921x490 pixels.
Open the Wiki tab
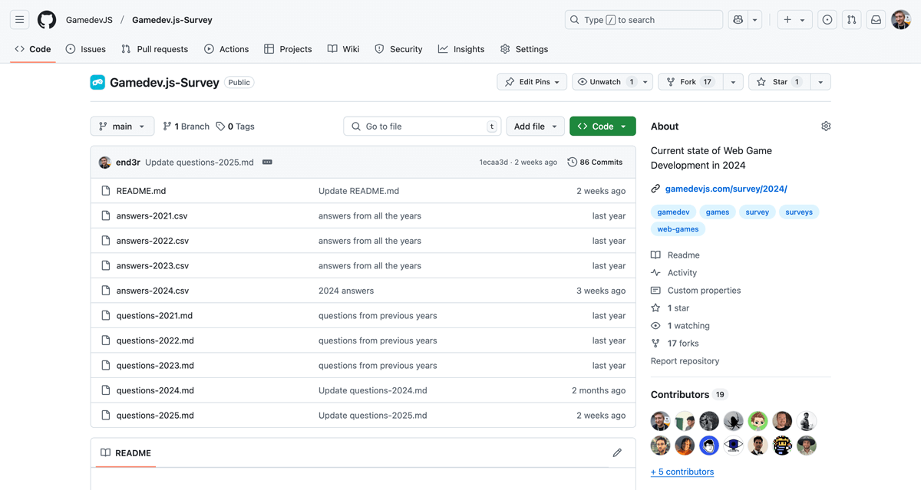(343, 49)
